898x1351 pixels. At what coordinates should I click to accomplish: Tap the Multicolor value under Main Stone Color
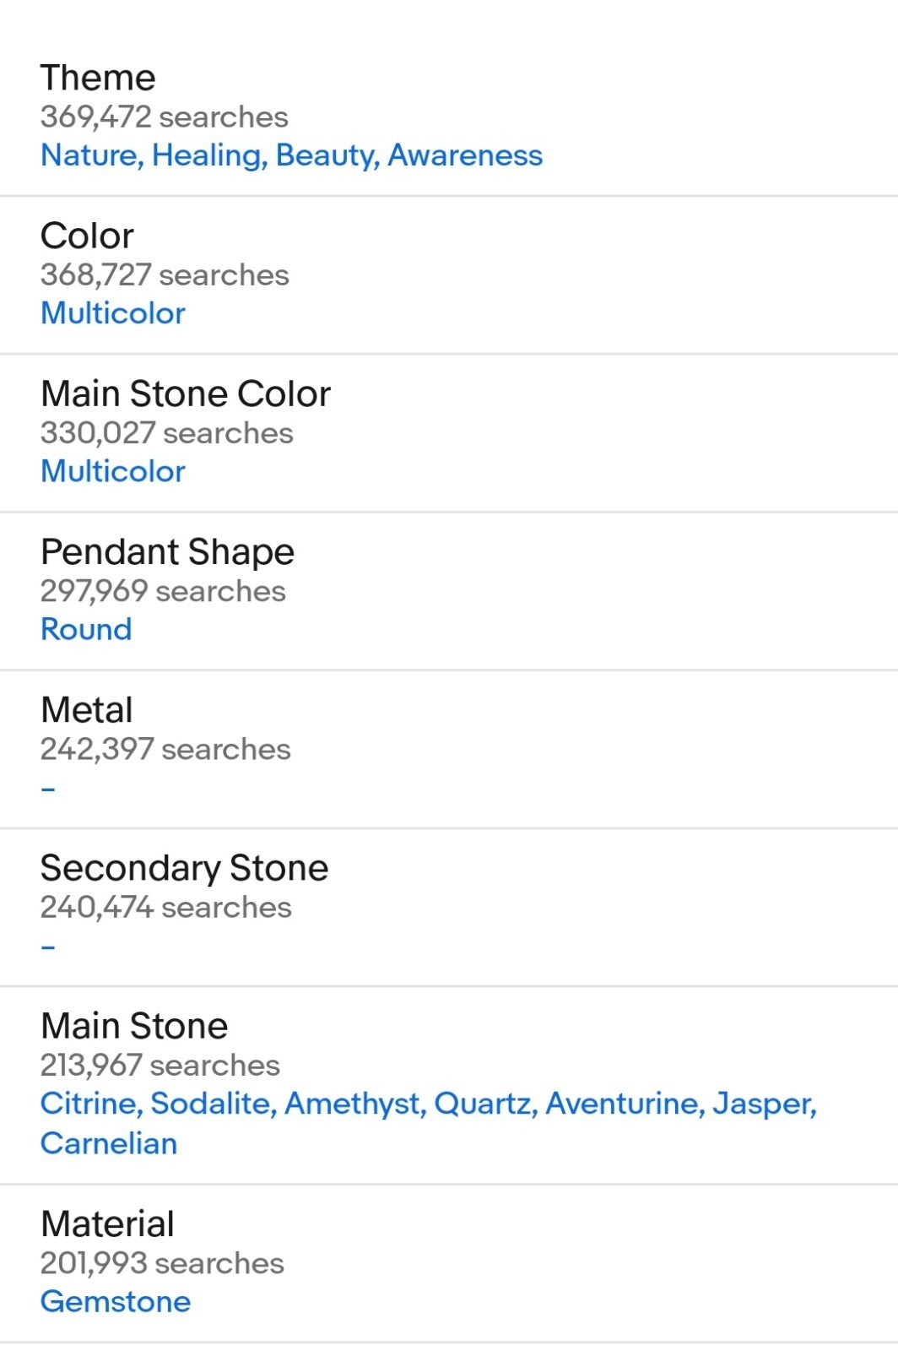(113, 471)
